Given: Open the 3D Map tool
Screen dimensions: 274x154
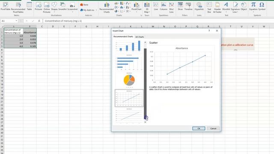Looking at the screenshot, I should pyautogui.click(x=147, y=8).
